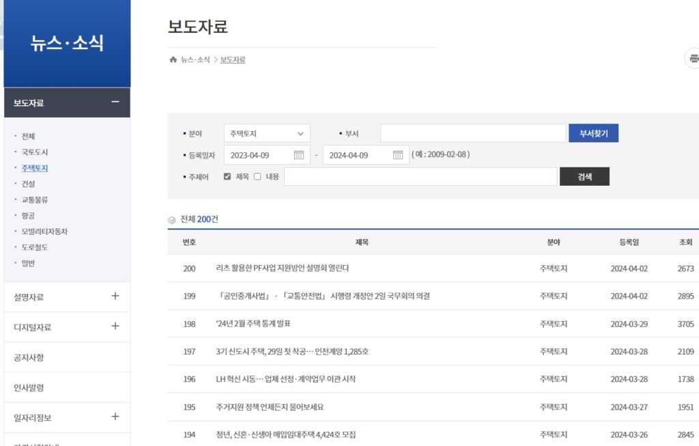Image resolution: width=699 pixels, height=446 pixels.
Task: Focus the 주제어 keyword input field
Action: (x=420, y=177)
